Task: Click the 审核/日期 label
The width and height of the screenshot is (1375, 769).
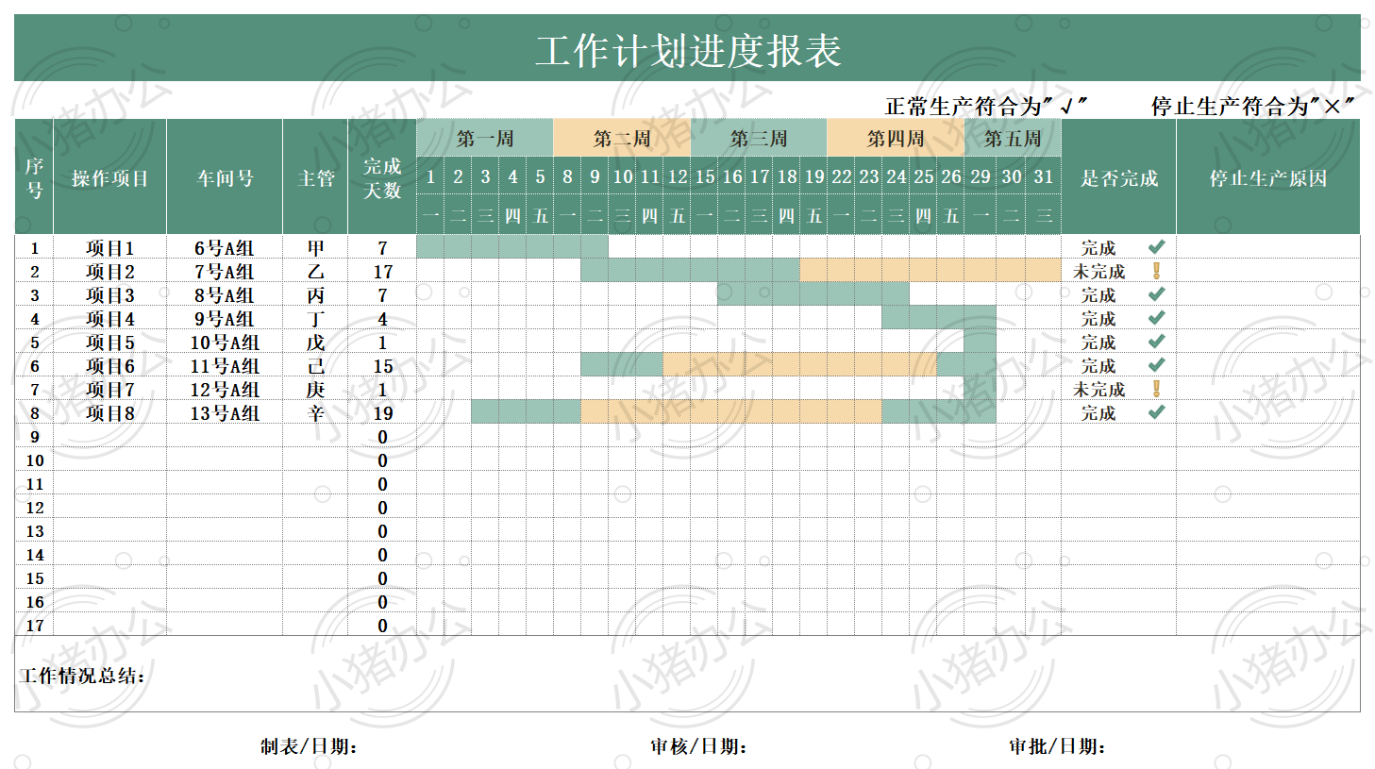Action: [x=698, y=746]
